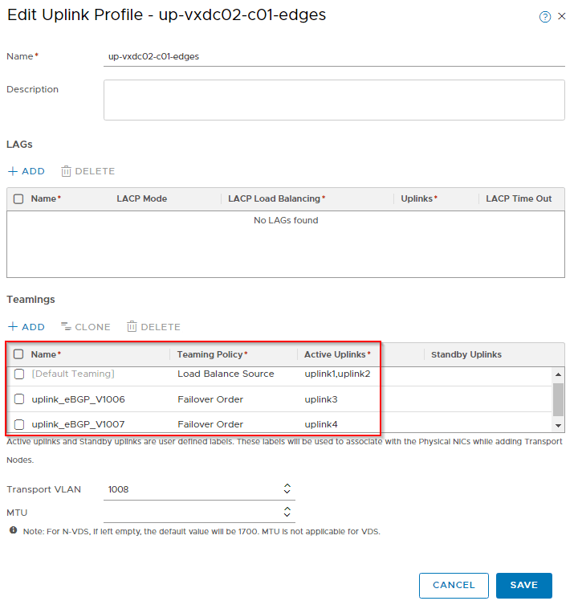Close the Edit Uplink Profile dialog
574x605 pixels.
pos(562,16)
